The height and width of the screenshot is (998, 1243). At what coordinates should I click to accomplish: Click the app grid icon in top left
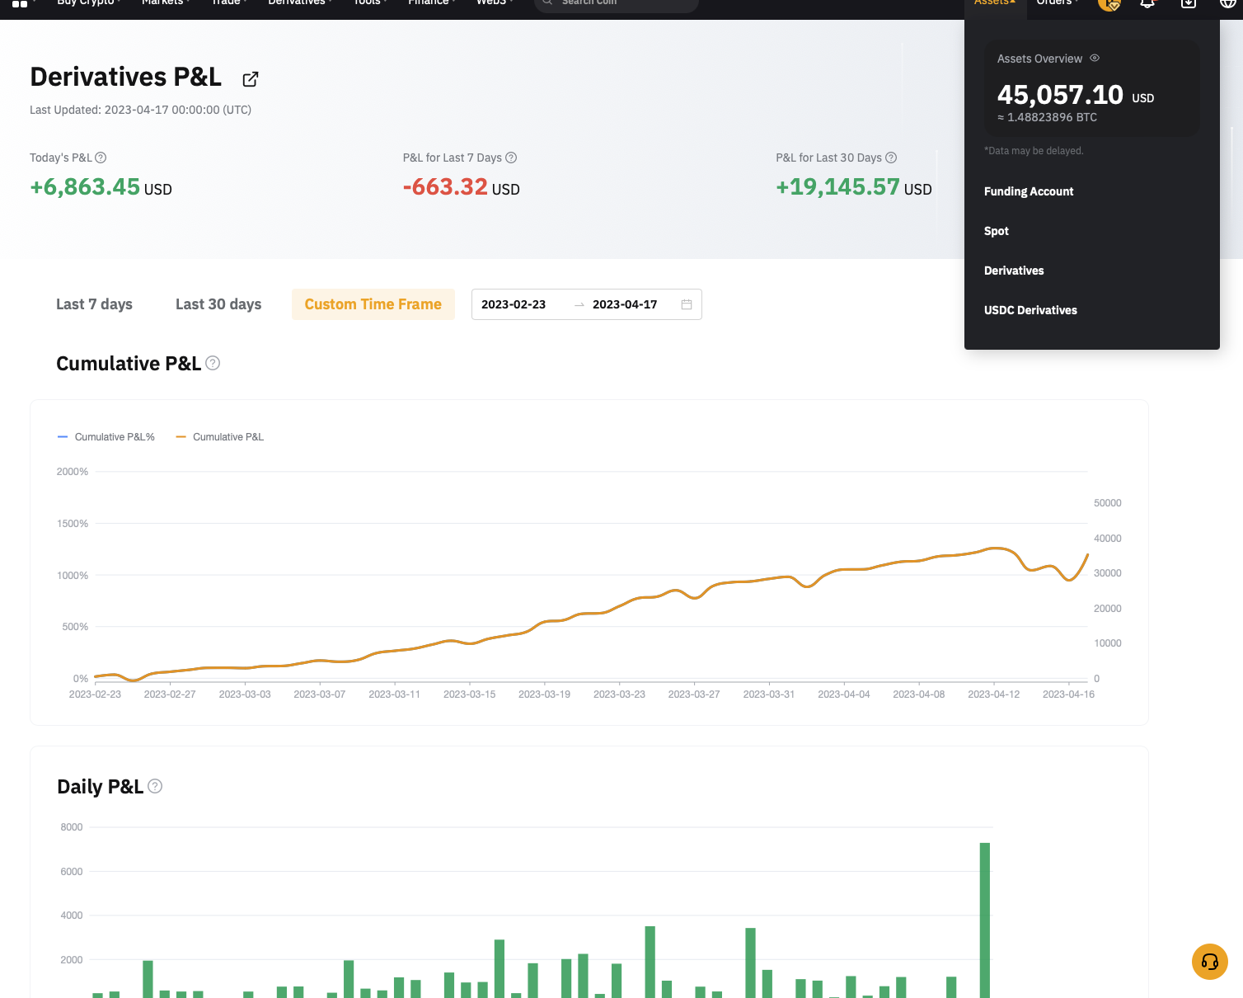(20, 3)
